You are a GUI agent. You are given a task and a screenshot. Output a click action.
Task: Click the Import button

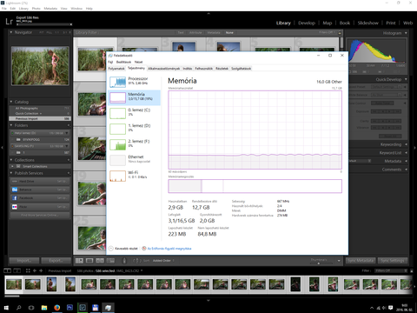tap(24, 261)
